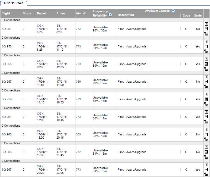210x177 pixels.
Task: Click the Depart column header
Action: pos(41,13)
